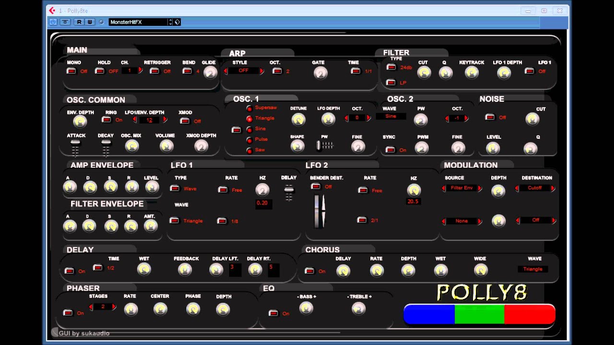Image resolution: width=614 pixels, height=345 pixels.
Task: Click the blue color block under POLLY8
Action: click(429, 314)
